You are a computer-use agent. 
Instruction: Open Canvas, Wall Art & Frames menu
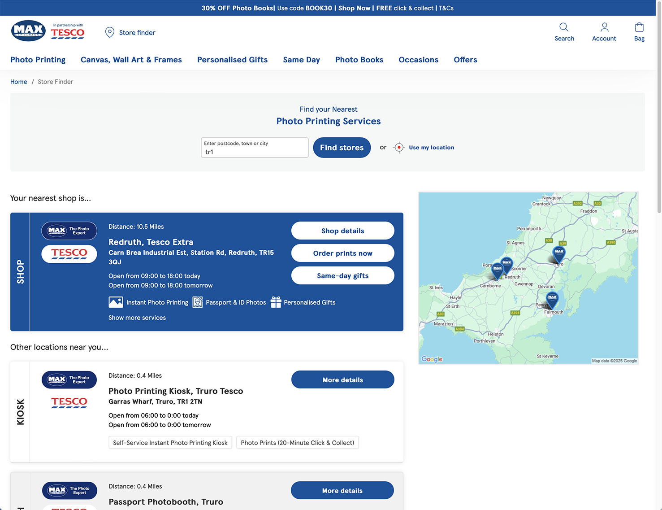click(131, 60)
